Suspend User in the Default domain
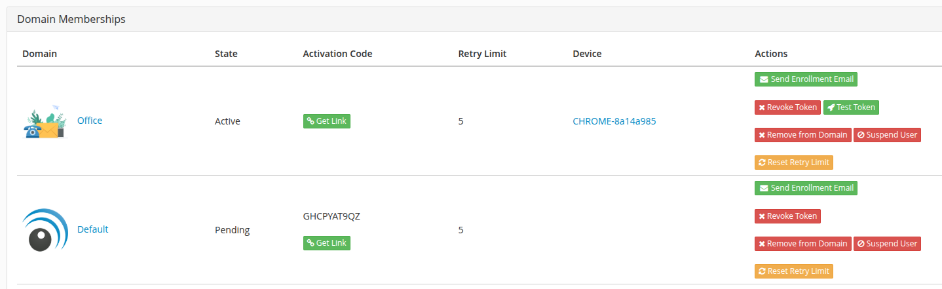The width and height of the screenshot is (942, 289). point(887,244)
